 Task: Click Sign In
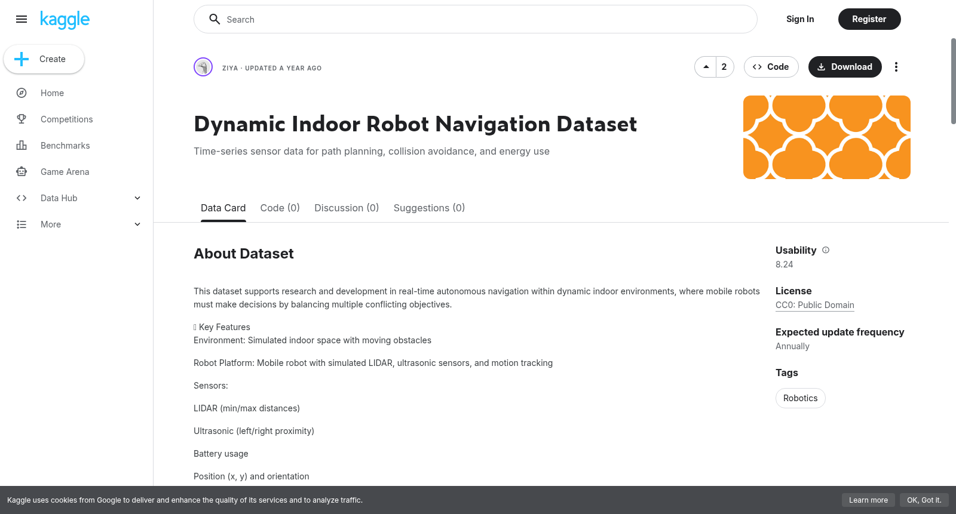click(x=800, y=19)
